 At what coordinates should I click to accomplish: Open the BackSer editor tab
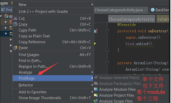(x=160, y=10)
